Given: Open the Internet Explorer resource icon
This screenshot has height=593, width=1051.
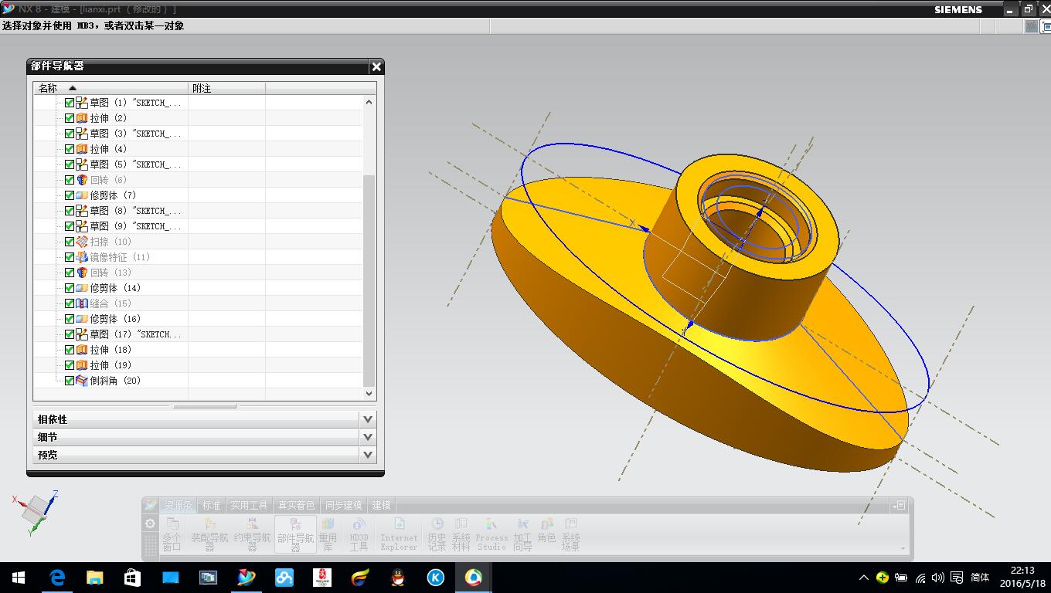Looking at the screenshot, I should point(399,534).
